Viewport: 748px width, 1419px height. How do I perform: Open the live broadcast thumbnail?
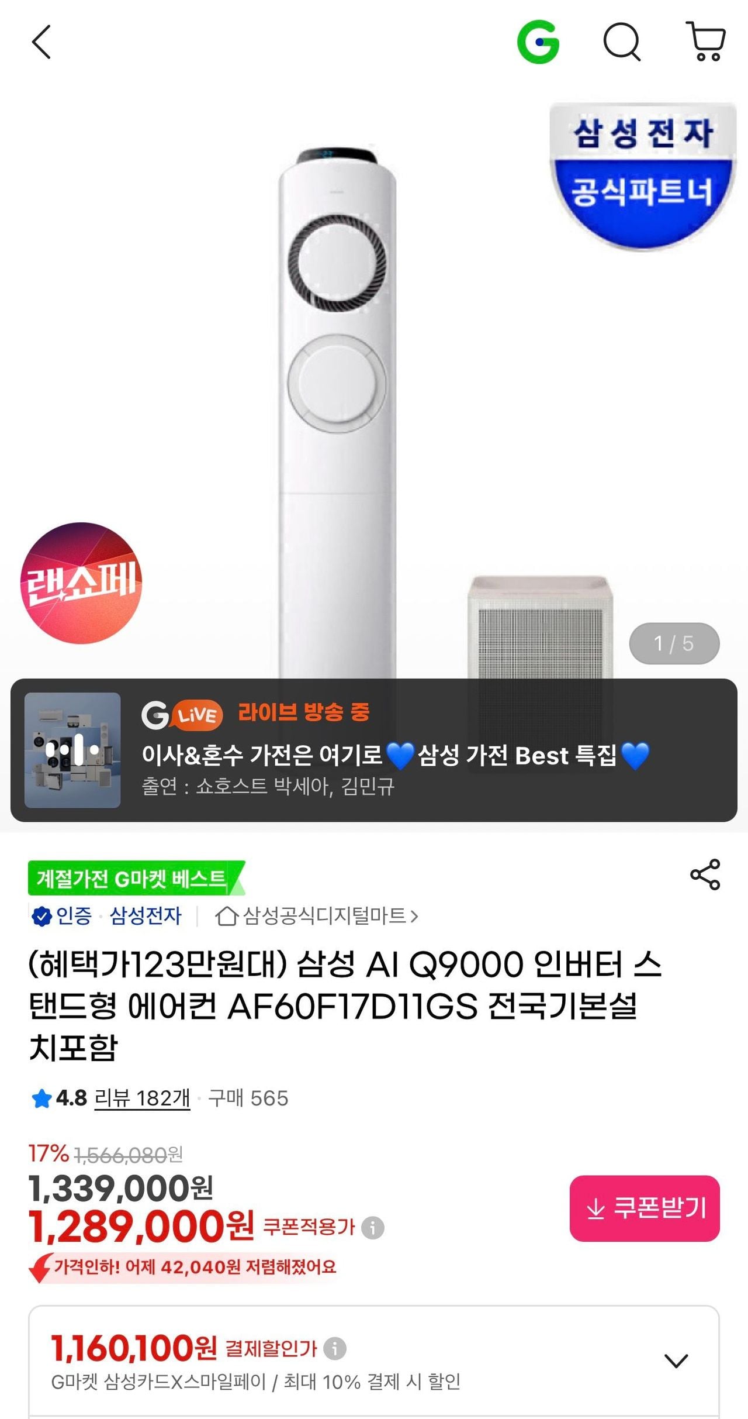(72, 750)
